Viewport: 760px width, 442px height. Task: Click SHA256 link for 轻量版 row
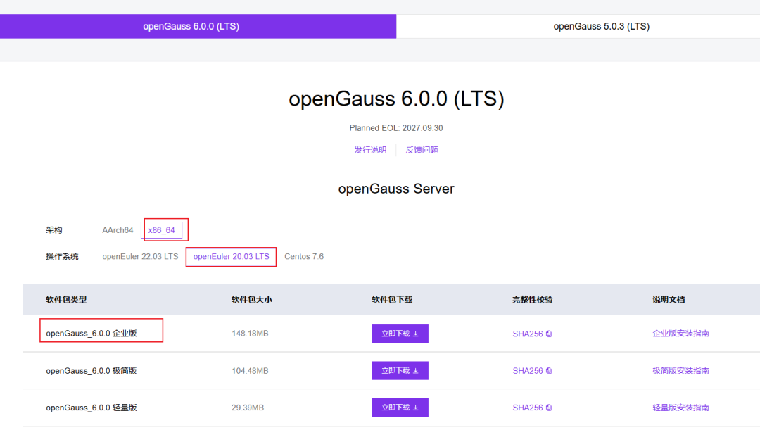coord(527,407)
